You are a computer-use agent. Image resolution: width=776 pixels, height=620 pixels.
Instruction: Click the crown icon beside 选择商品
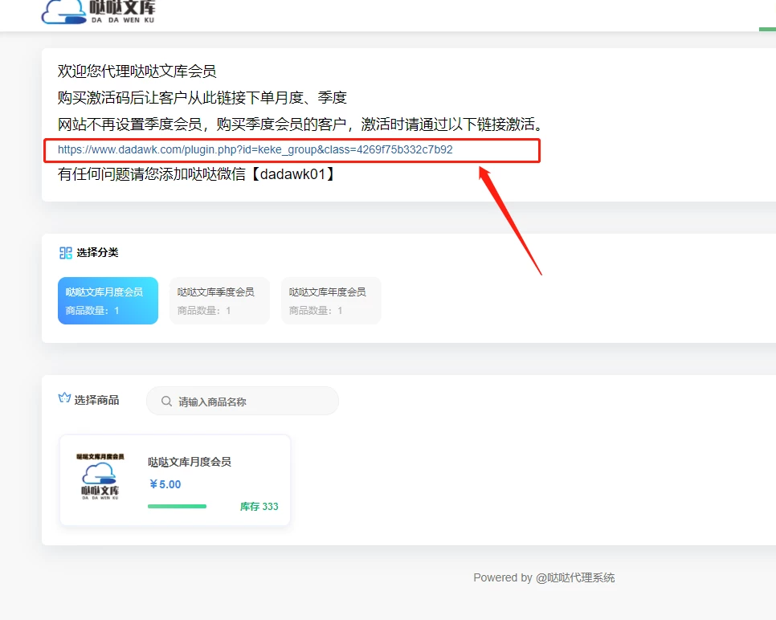[x=64, y=398]
